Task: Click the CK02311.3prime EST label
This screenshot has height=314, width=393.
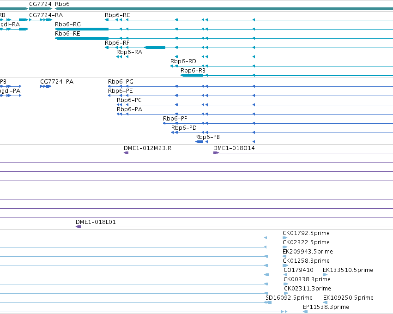Action: pos(307,289)
